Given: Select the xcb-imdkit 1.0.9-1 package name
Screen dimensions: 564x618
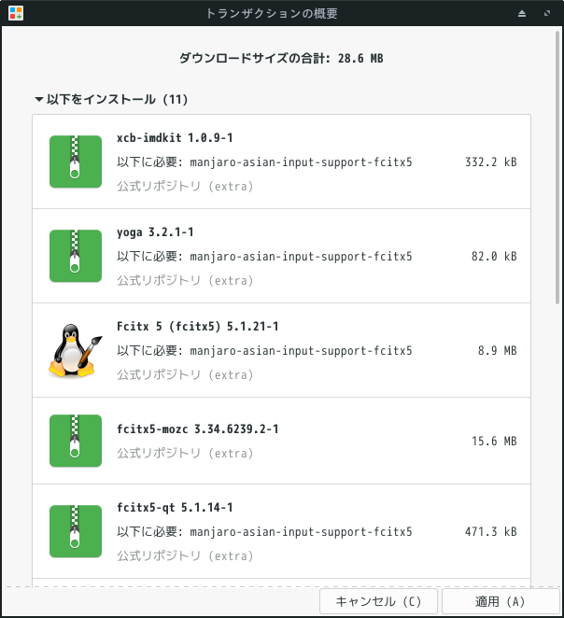Looking at the screenshot, I should tap(175, 138).
